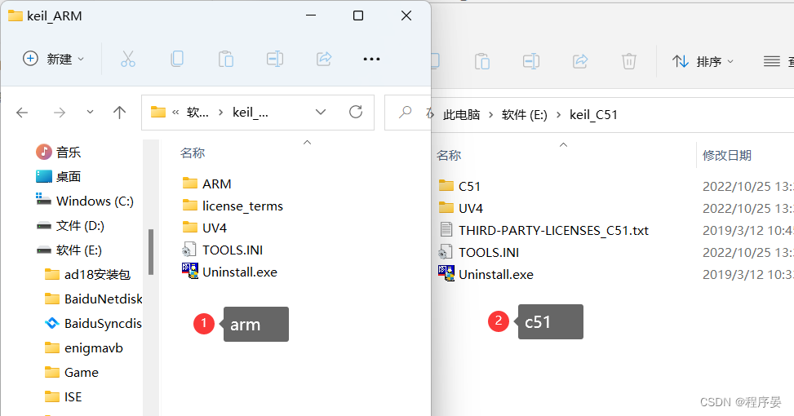Click the New (新建) button in keil_ARM window
This screenshot has height=416, width=794.
pyautogui.click(x=53, y=59)
